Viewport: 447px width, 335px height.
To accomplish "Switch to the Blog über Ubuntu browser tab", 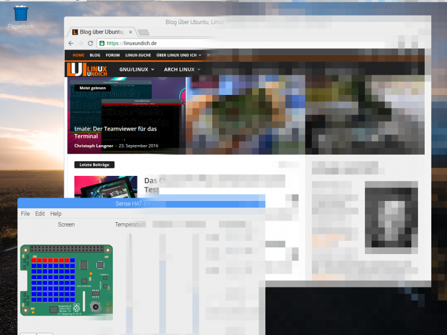I will pos(99,32).
